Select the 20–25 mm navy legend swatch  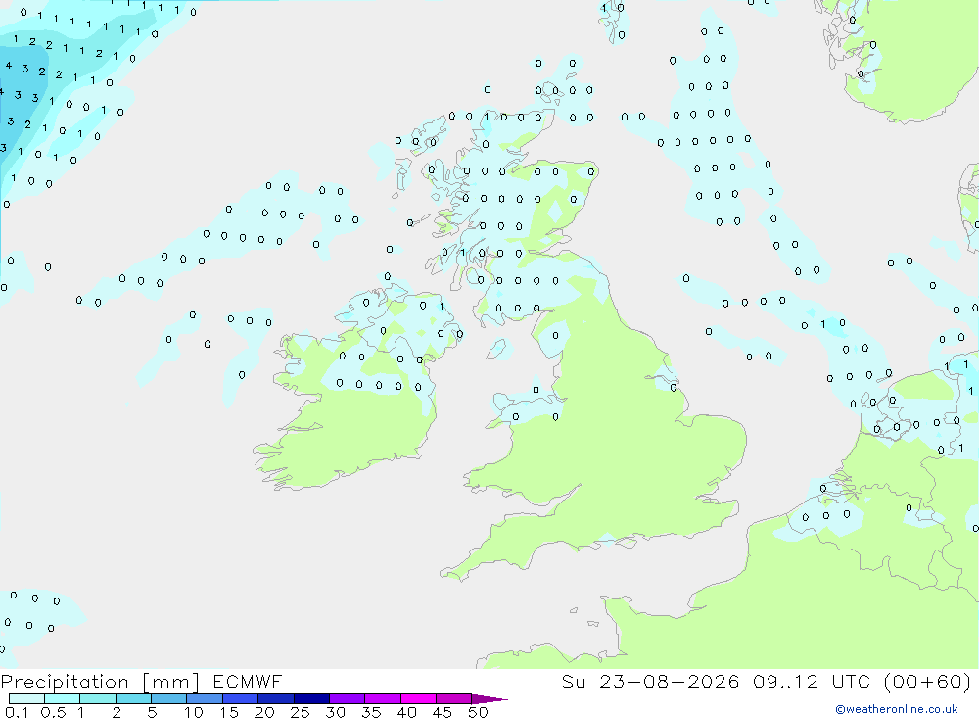pos(276,698)
